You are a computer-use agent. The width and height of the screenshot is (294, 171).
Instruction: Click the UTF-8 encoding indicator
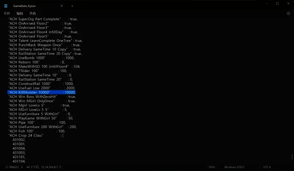tap(267, 167)
